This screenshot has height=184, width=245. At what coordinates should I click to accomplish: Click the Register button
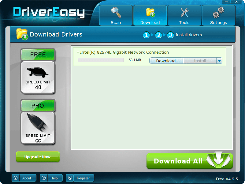click(x=80, y=178)
